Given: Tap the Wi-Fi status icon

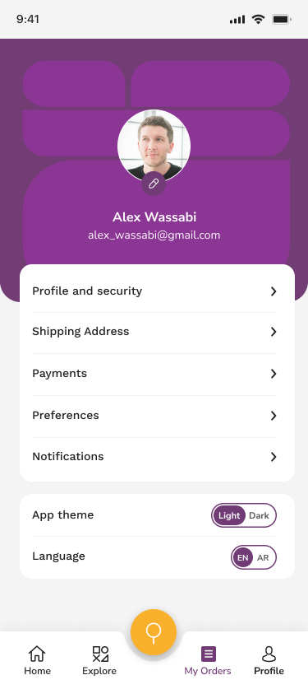Looking at the screenshot, I should (258, 19).
